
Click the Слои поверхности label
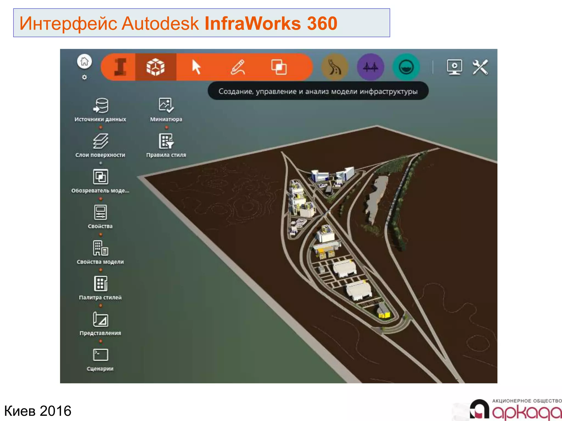pos(100,155)
